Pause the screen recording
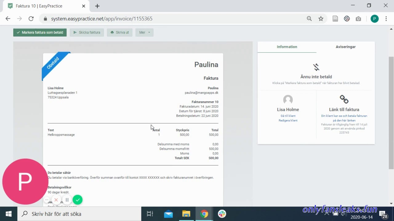Image resolution: width=394 pixels, height=221 pixels. 67,200
